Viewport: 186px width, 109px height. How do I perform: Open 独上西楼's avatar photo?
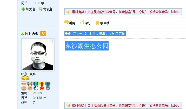pyautogui.click(x=38, y=55)
